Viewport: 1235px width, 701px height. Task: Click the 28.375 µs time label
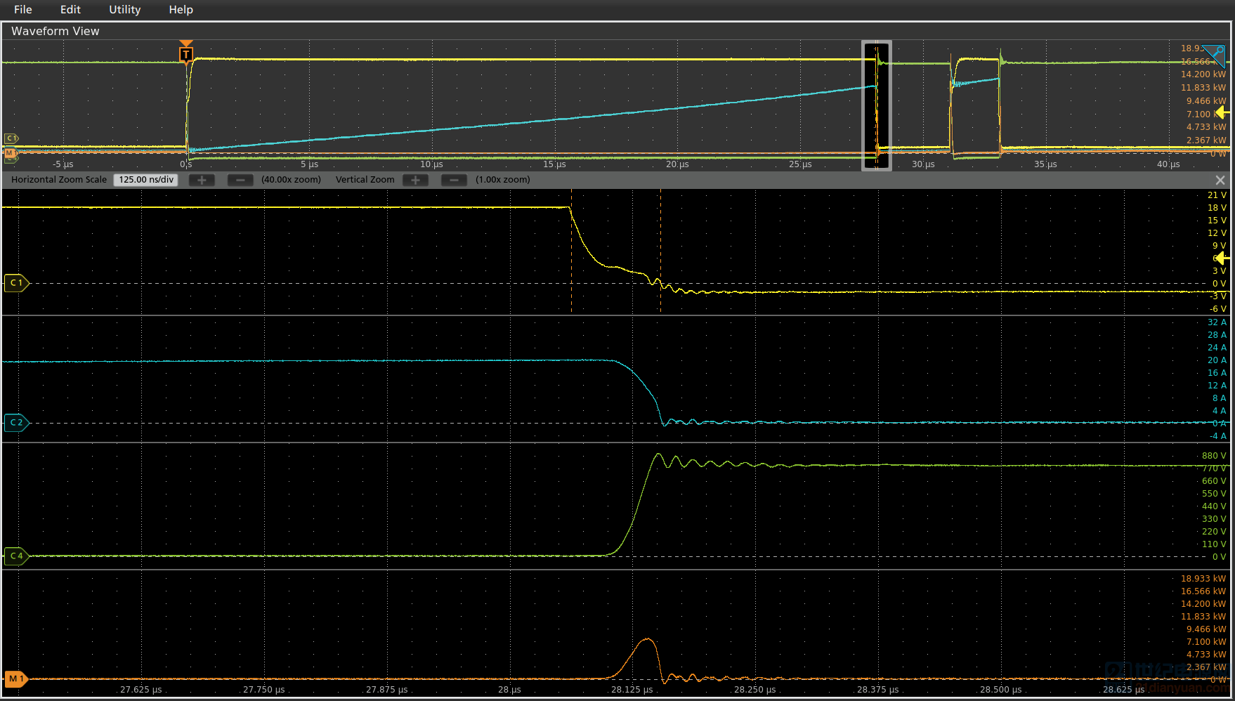tap(877, 690)
